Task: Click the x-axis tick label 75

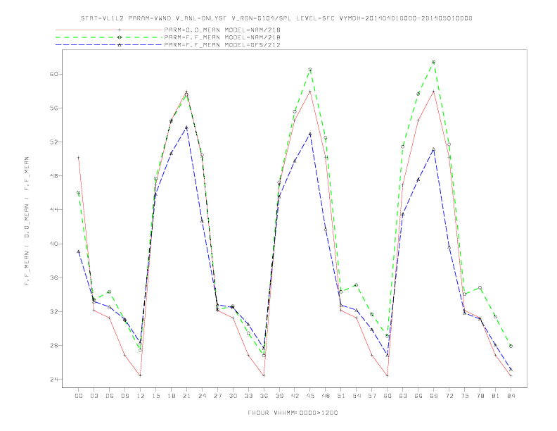Action: click(465, 396)
